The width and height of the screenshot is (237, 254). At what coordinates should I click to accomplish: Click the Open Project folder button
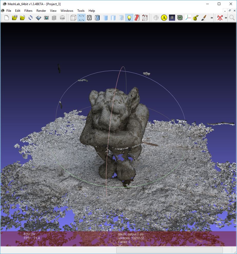point(15,17)
